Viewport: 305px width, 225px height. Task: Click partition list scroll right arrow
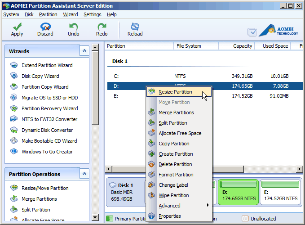[x=300, y=169]
